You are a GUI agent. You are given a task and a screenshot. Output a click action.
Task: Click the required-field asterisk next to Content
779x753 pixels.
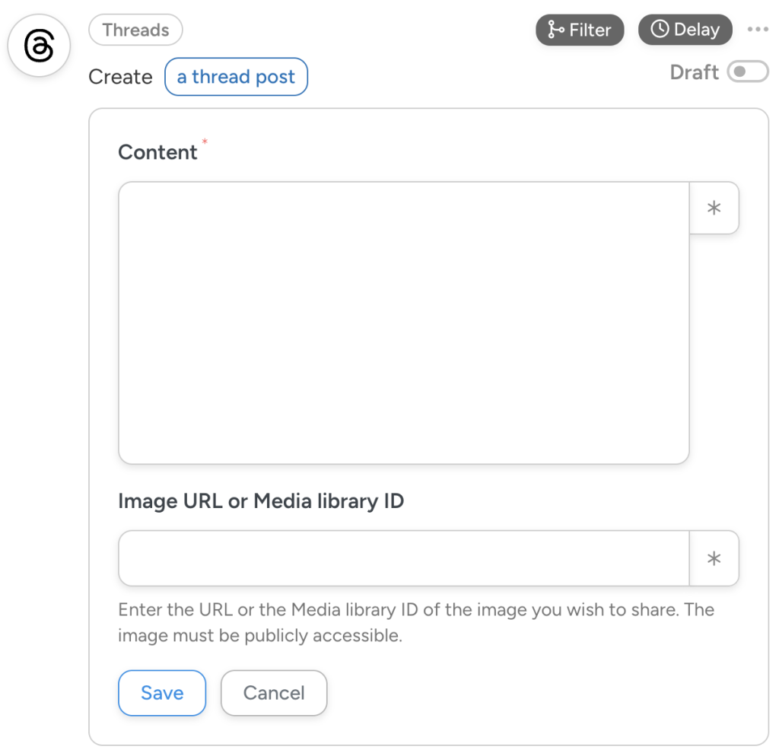pyautogui.click(x=203, y=143)
